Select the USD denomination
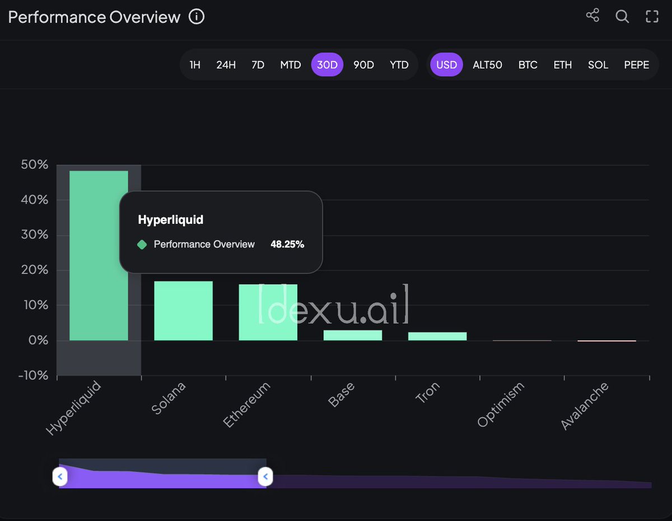The width and height of the screenshot is (672, 521). (446, 65)
